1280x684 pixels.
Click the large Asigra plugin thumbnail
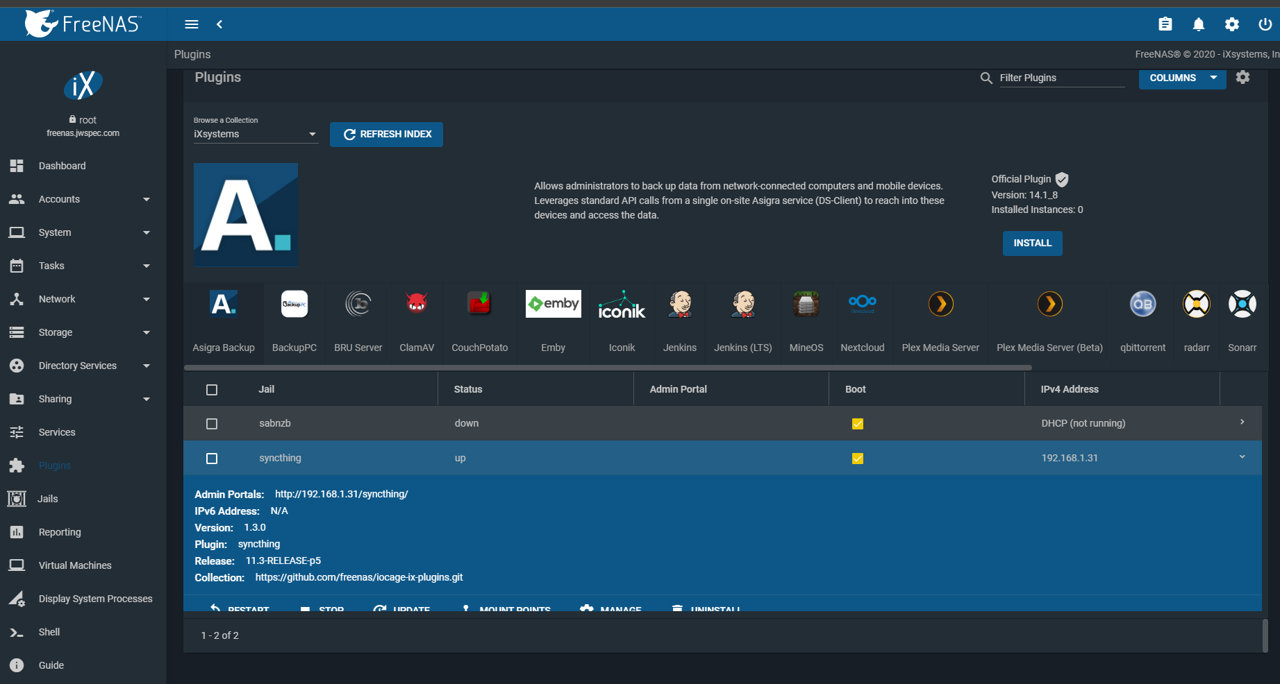tap(246, 215)
